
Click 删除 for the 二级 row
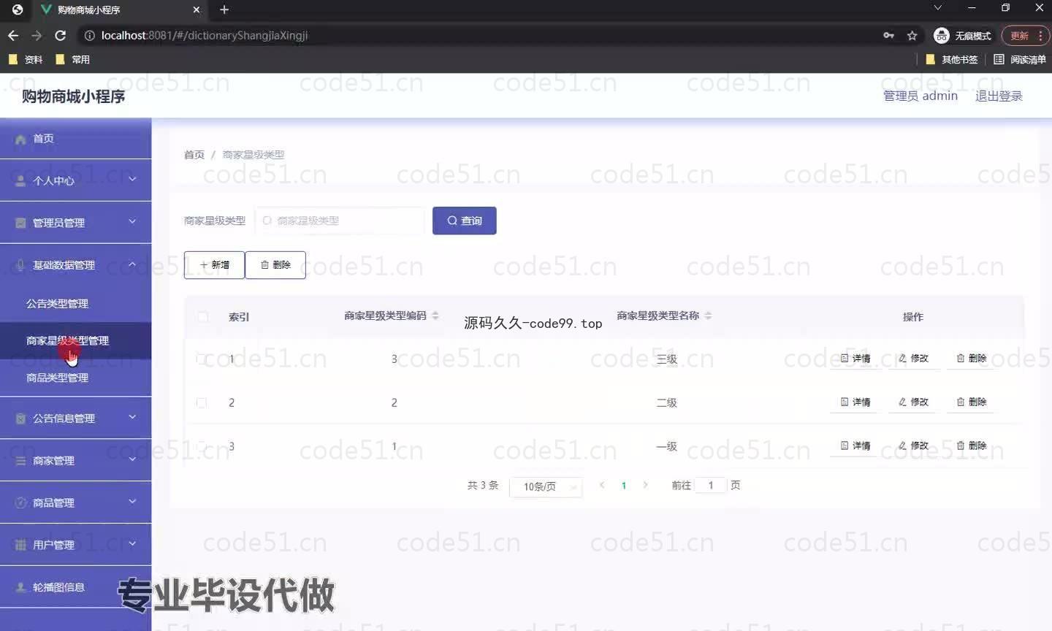click(972, 402)
